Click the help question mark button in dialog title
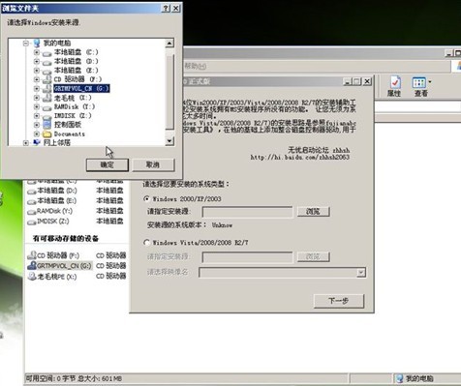Viewport: 461px width, 386px height. [x=166, y=9]
